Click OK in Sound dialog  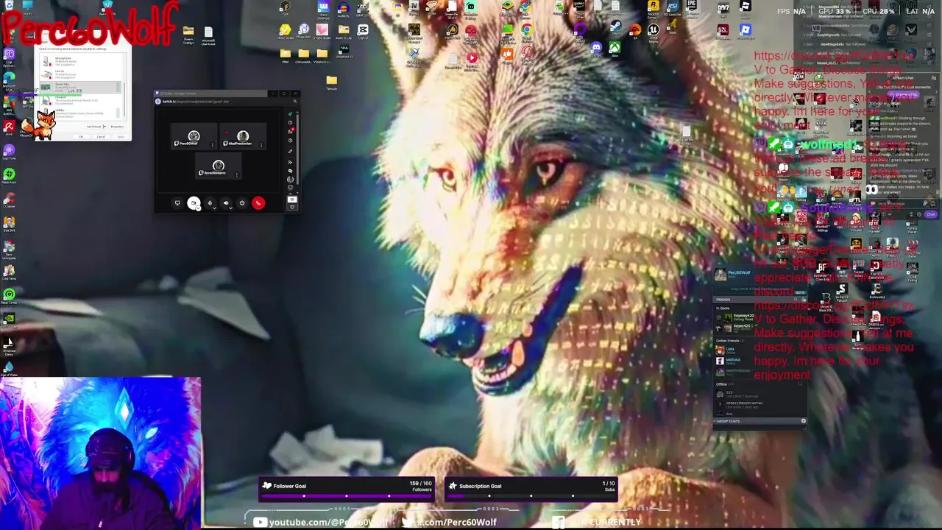(82, 137)
